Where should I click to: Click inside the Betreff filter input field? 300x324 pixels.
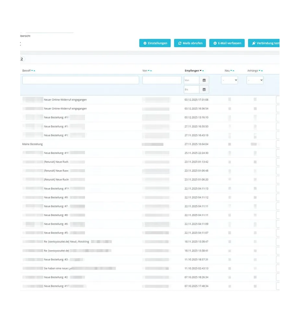click(x=80, y=80)
